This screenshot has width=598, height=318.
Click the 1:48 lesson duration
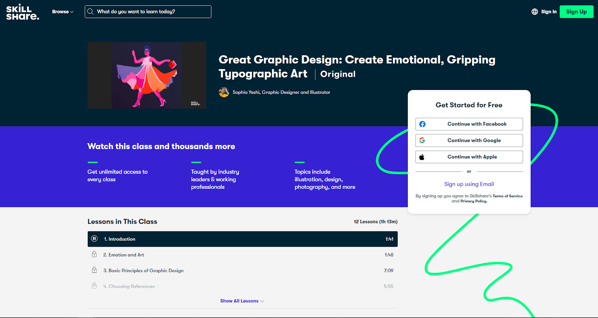(x=389, y=255)
